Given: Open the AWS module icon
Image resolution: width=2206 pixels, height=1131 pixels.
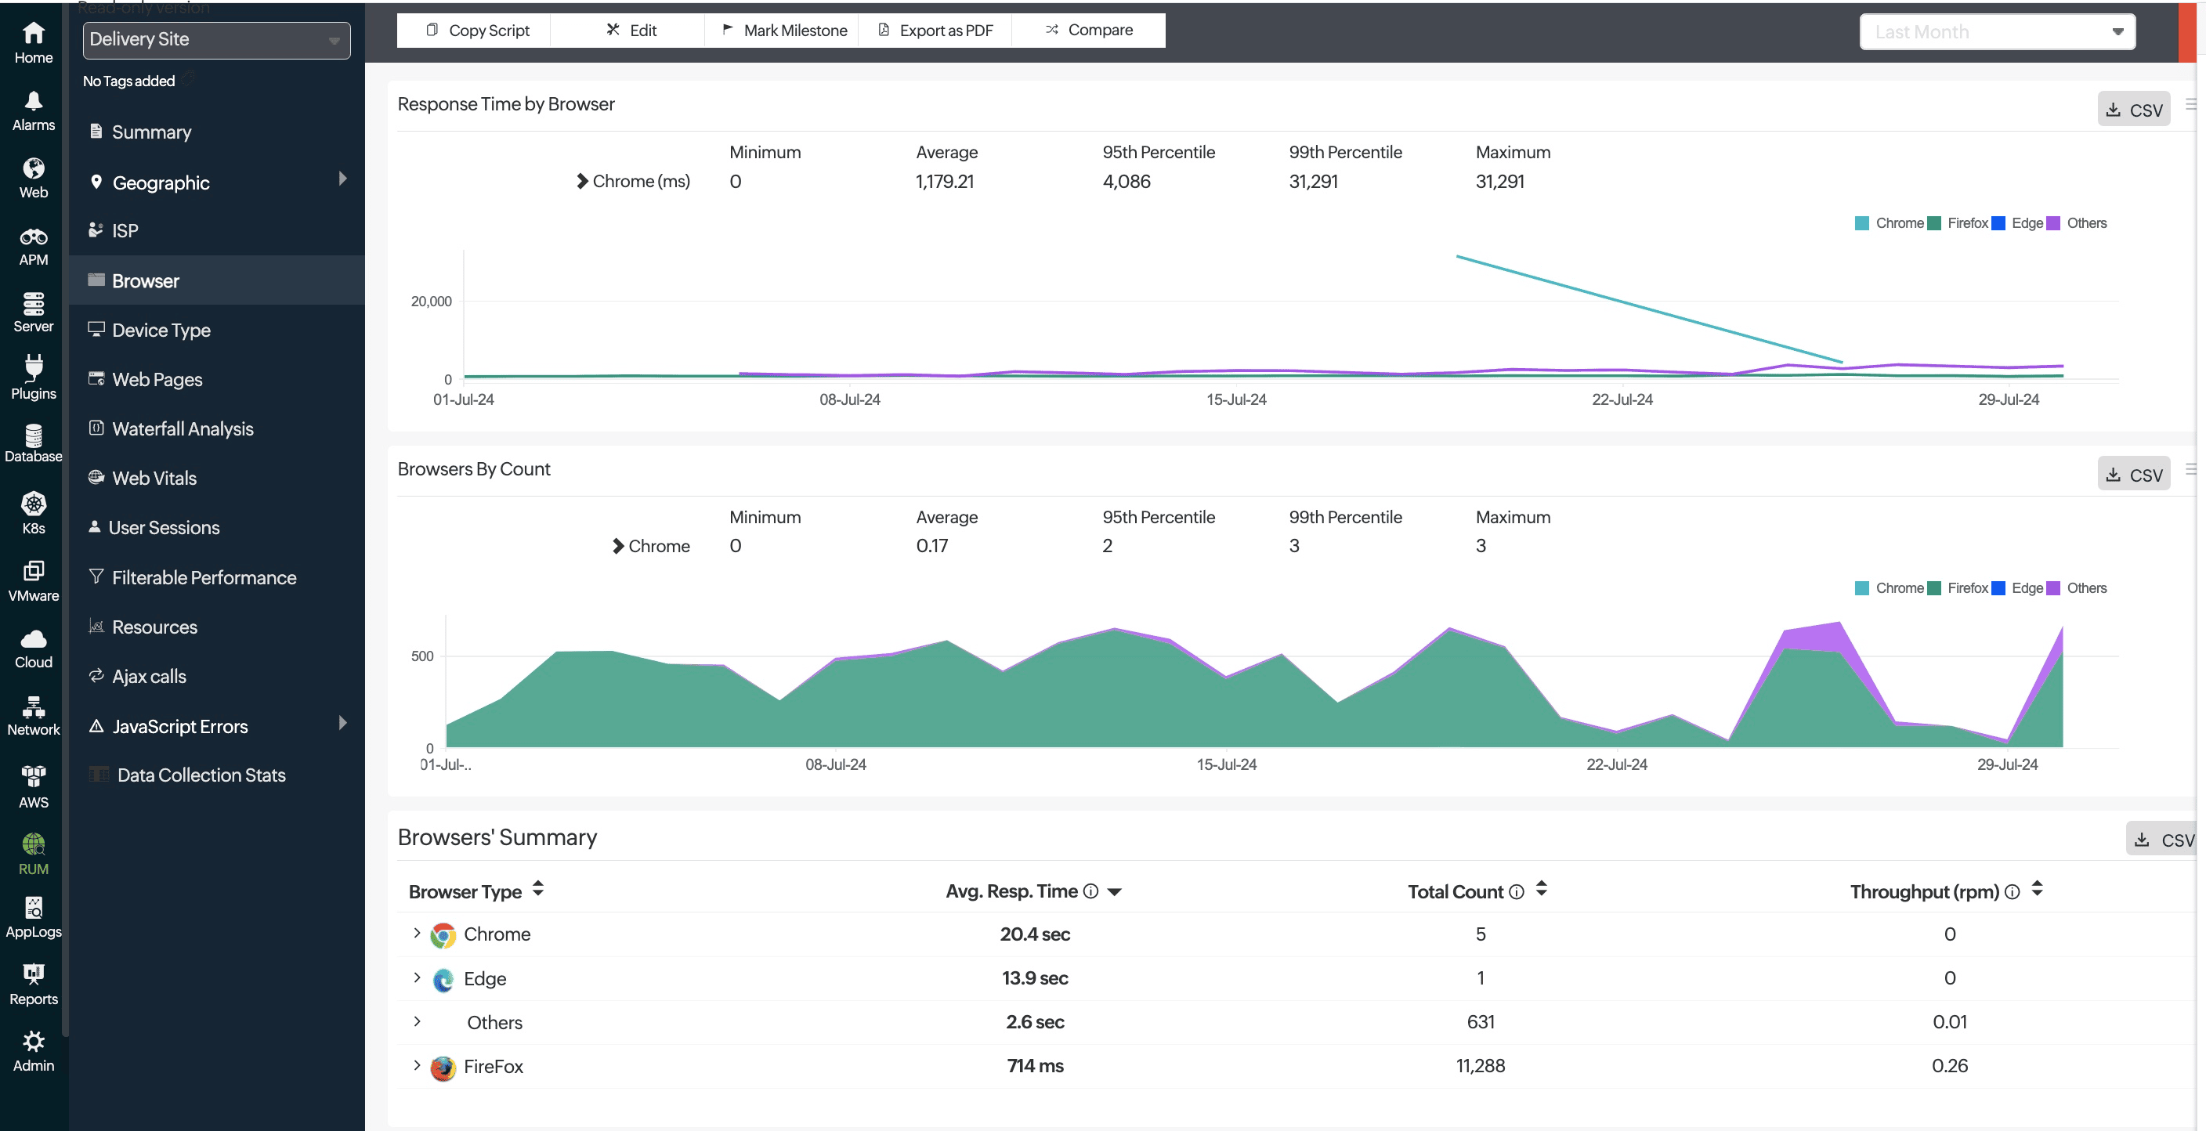Looking at the screenshot, I should pos(34,776).
